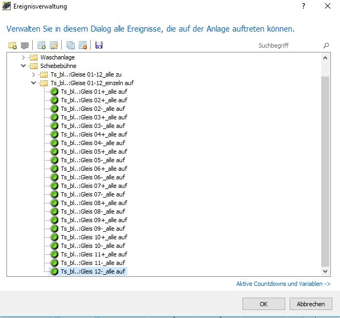Click green event icon for Gleis 03-_alle auf
The image size is (340, 318).
[x=54, y=126]
